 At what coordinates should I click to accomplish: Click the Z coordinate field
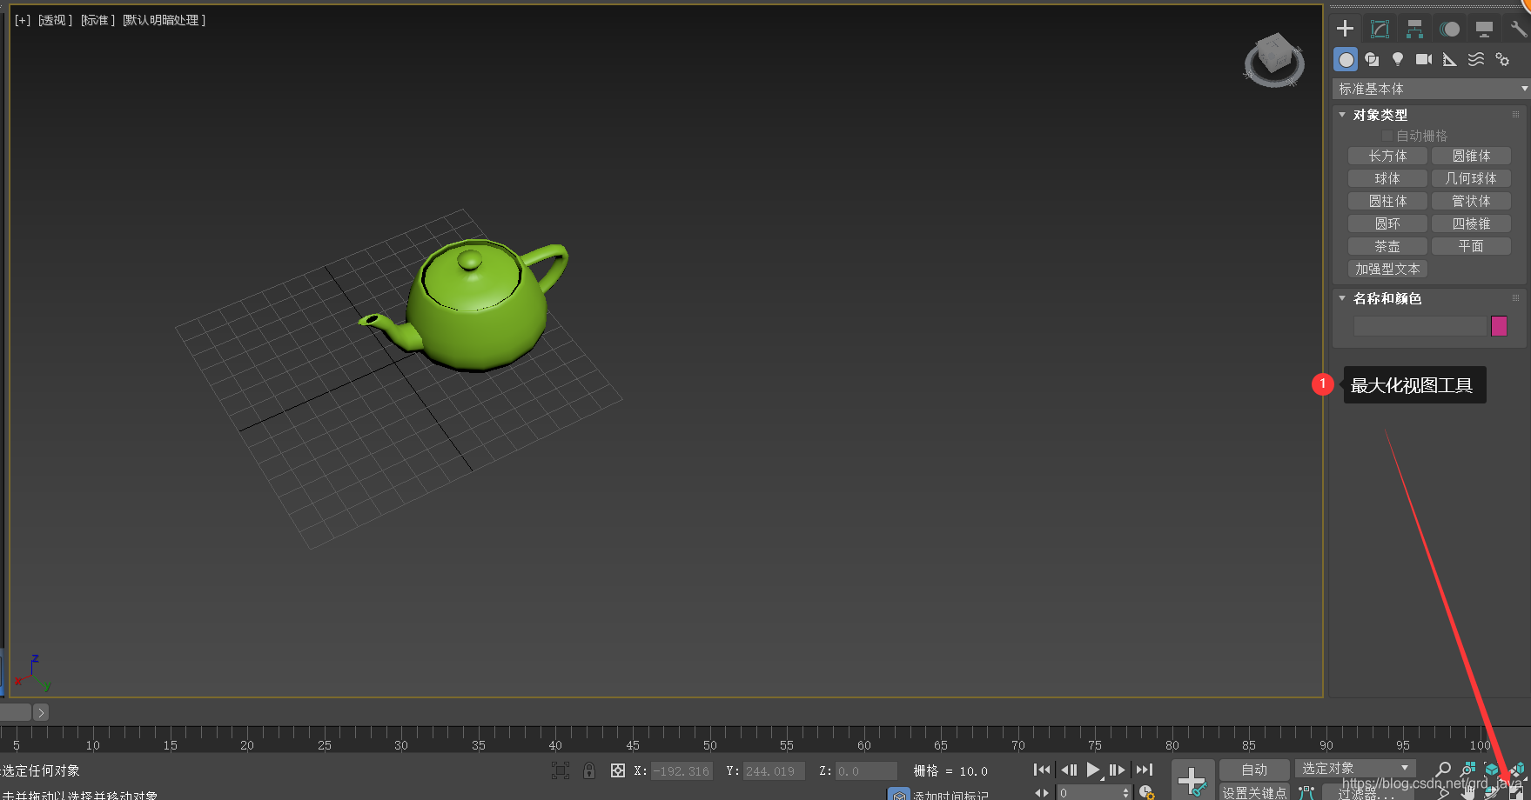[865, 771]
